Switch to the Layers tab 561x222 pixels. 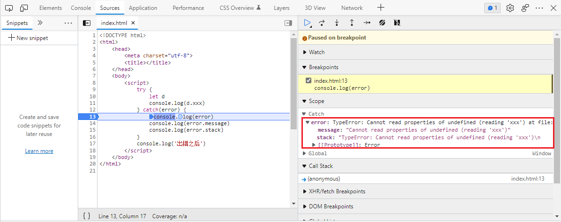click(282, 8)
